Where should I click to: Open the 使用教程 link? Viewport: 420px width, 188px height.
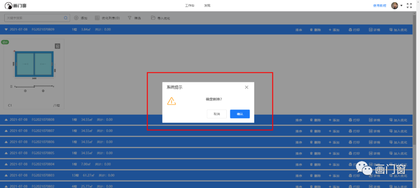pyautogui.click(x=380, y=6)
